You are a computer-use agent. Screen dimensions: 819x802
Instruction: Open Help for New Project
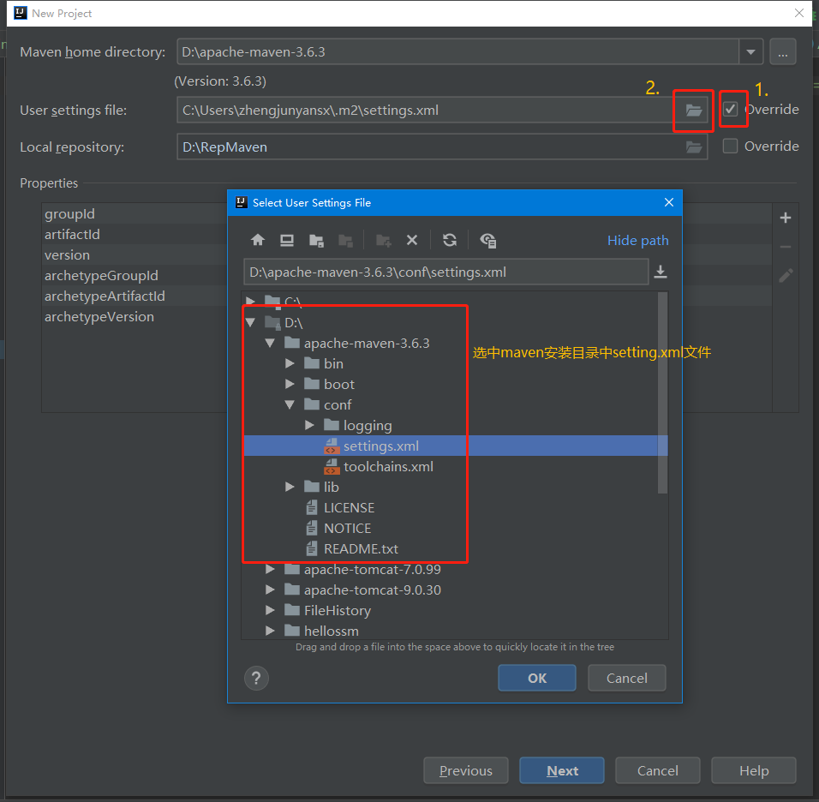754,770
